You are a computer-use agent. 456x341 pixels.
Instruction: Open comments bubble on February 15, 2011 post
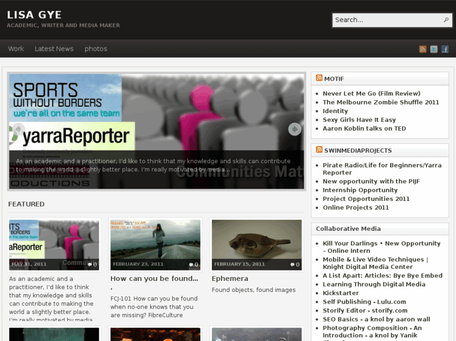pyautogui.click(x=295, y=265)
